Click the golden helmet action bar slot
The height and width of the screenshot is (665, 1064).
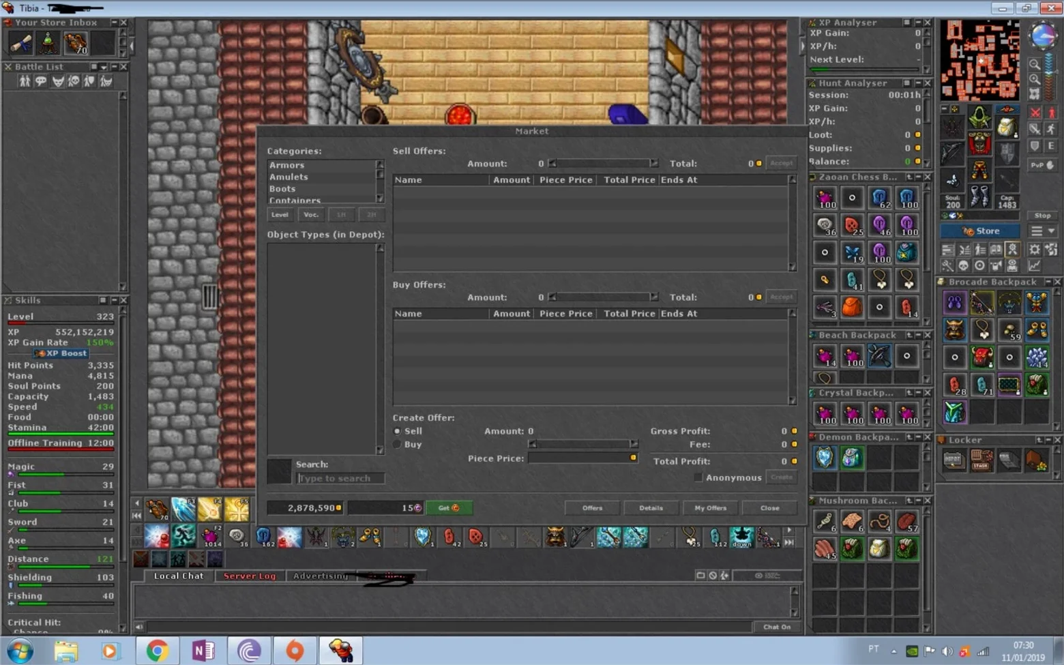point(555,537)
